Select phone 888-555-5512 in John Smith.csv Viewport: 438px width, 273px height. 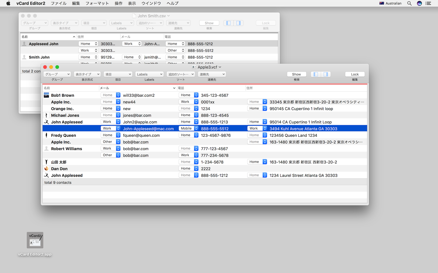200,51
